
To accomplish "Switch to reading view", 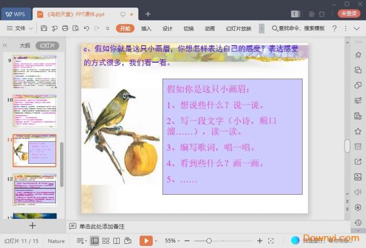I will (x=117, y=241).
